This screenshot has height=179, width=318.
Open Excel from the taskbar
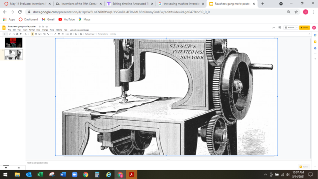coord(40,175)
